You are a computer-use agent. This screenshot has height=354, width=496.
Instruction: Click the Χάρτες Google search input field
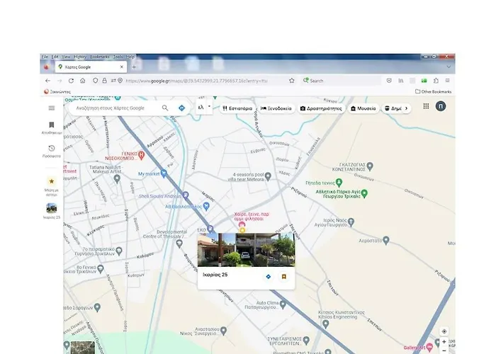(x=113, y=108)
